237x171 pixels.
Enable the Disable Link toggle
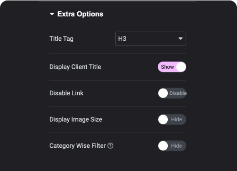172,93
